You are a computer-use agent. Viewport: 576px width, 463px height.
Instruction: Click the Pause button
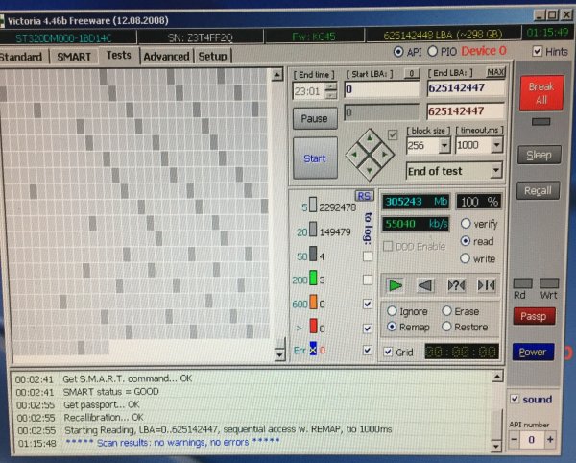point(315,118)
